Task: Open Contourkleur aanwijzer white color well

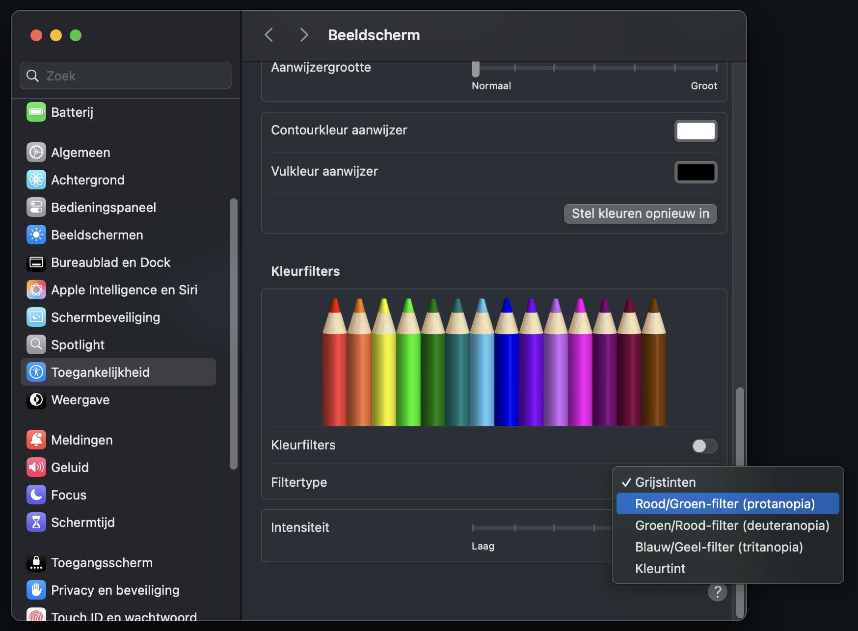Action: coord(696,131)
